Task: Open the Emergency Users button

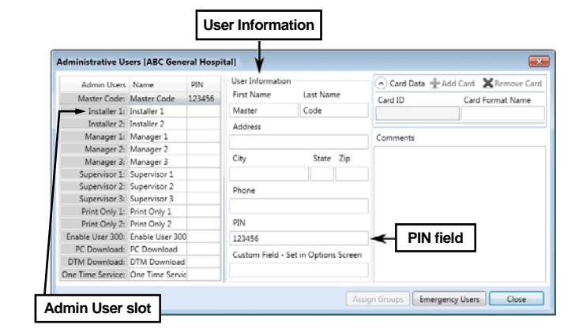Action: point(449,299)
